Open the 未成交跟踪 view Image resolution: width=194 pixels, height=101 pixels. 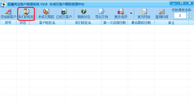tap(46, 14)
